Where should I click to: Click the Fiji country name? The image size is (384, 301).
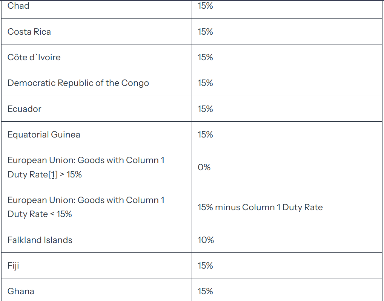(x=13, y=266)
